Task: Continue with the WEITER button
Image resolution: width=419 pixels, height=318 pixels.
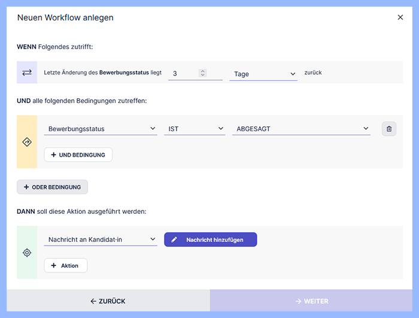Action: tap(311, 301)
